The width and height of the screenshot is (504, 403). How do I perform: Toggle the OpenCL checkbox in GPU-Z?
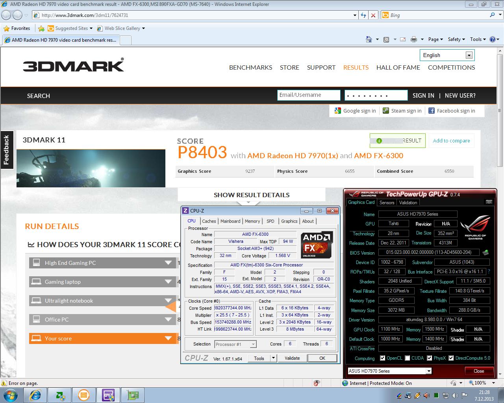point(382,358)
